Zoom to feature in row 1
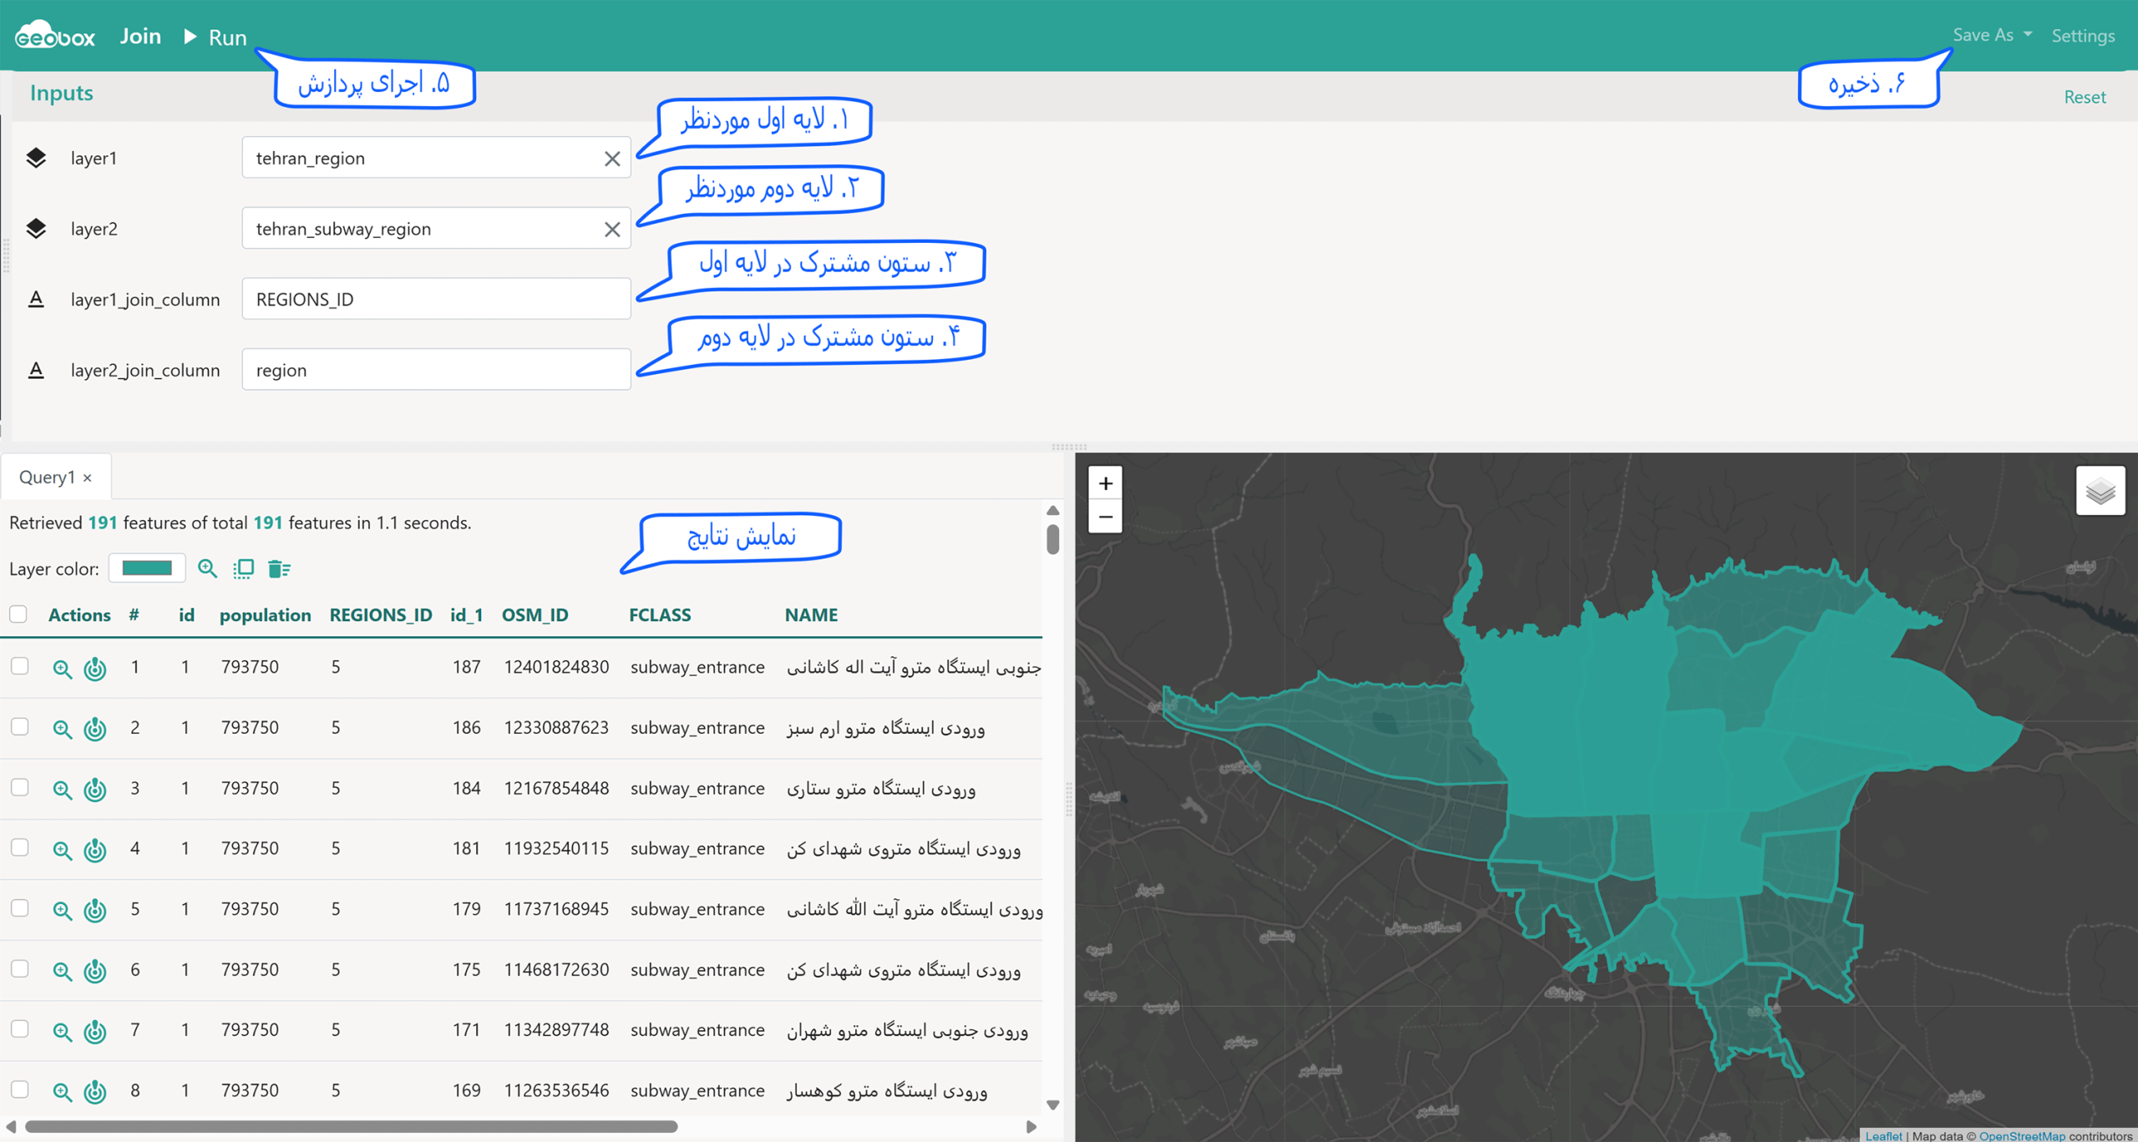This screenshot has height=1142, width=2138. [x=62, y=669]
